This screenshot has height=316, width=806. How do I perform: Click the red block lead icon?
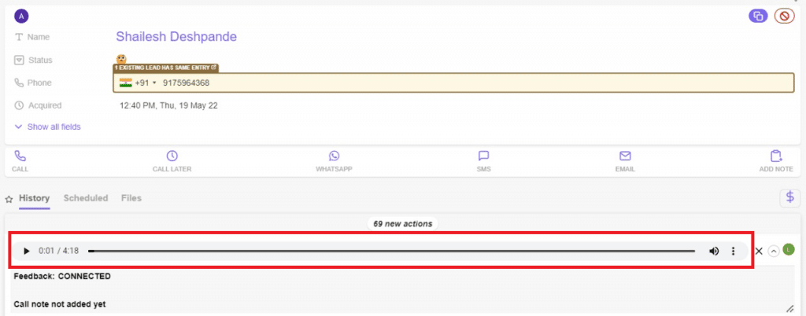pyautogui.click(x=784, y=16)
